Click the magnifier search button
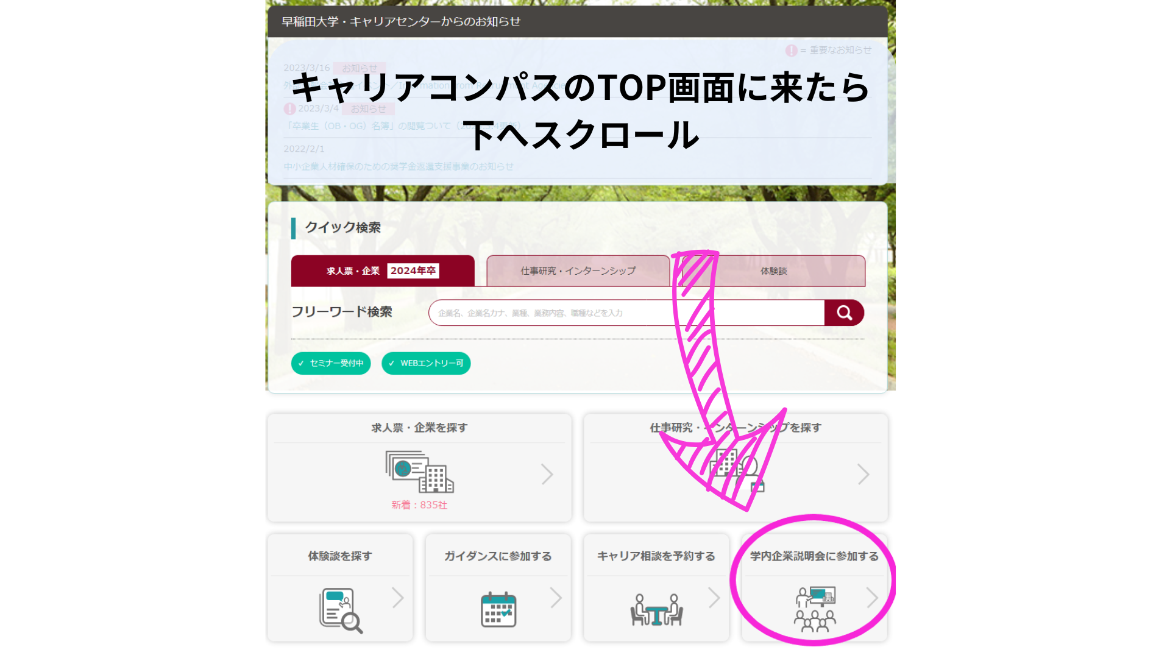1170x658 pixels. click(x=844, y=313)
